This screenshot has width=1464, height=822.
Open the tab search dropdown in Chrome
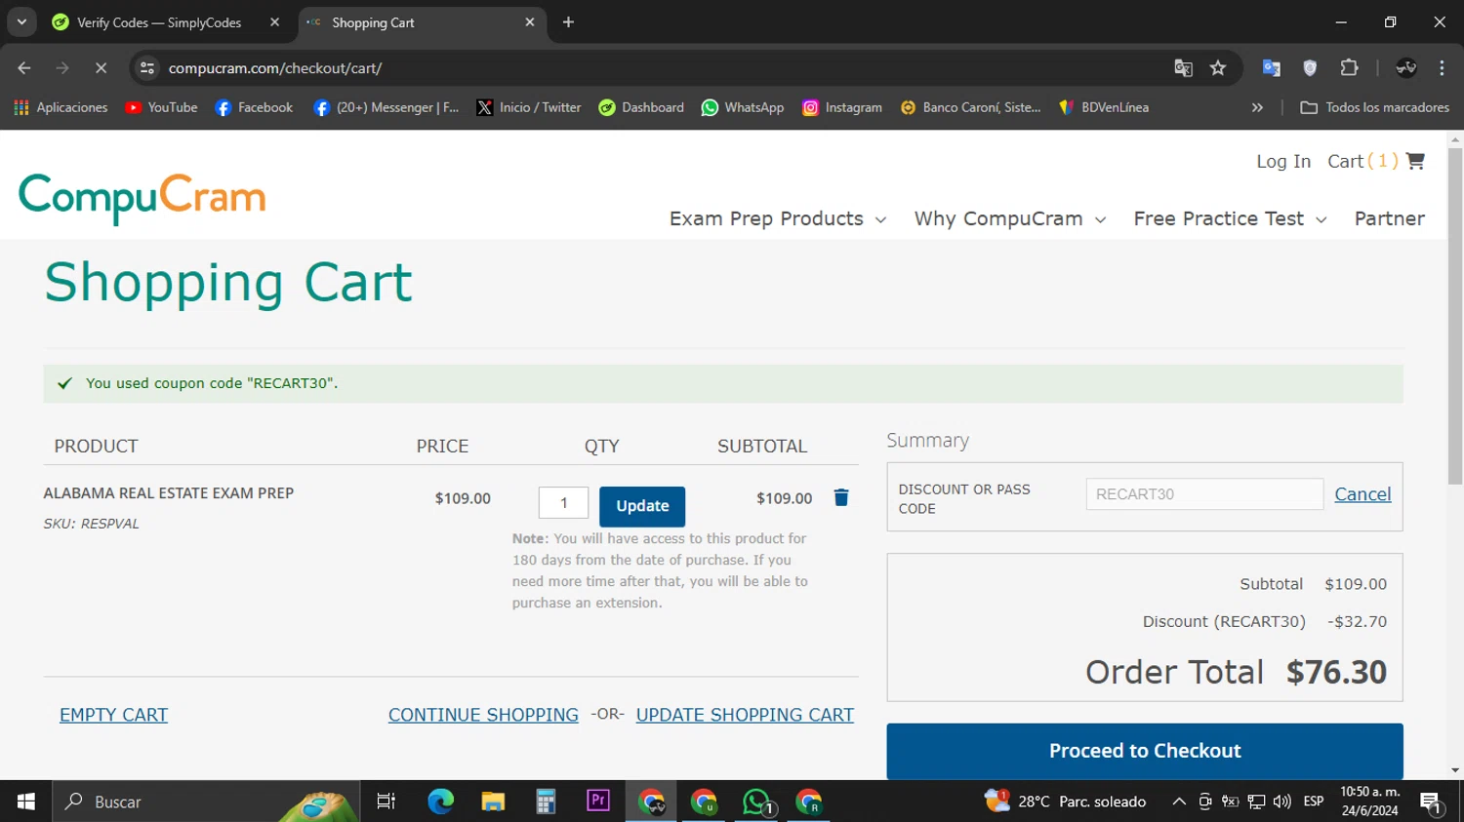(21, 21)
